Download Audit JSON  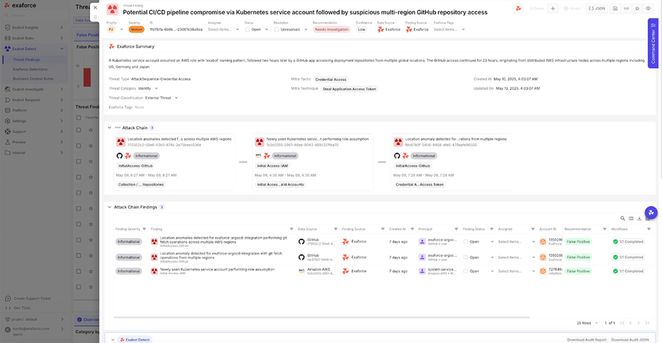(x=630, y=340)
